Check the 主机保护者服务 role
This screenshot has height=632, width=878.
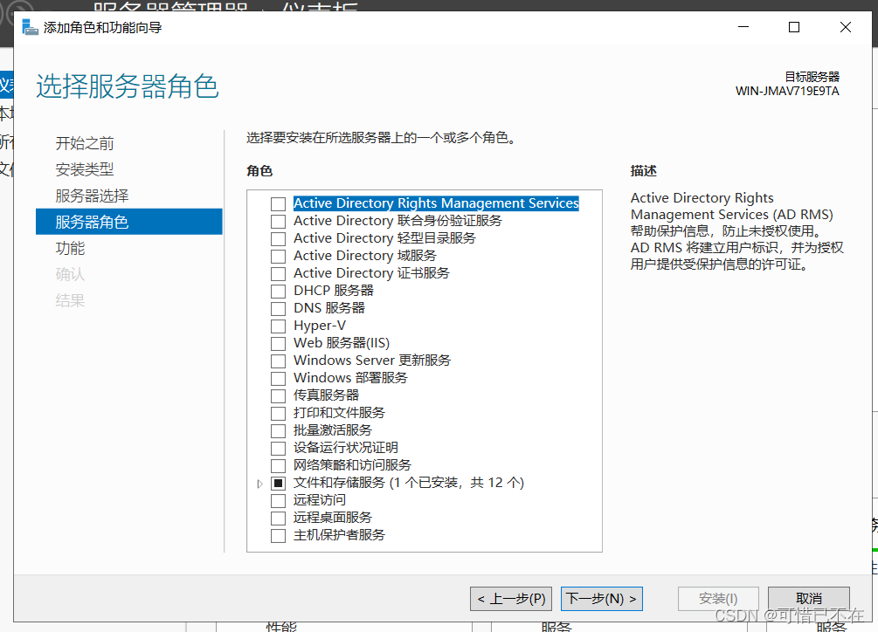point(279,534)
